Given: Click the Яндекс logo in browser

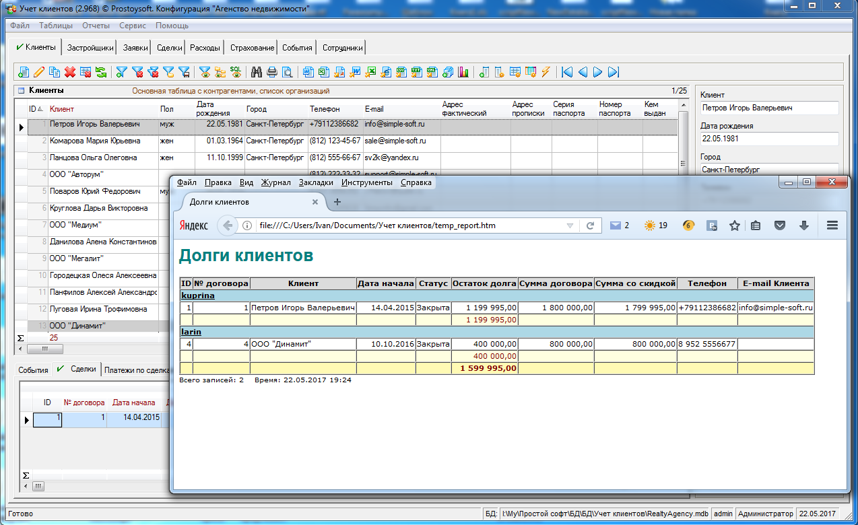Looking at the screenshot, I should pyautogui.click(x=193, y=225).
